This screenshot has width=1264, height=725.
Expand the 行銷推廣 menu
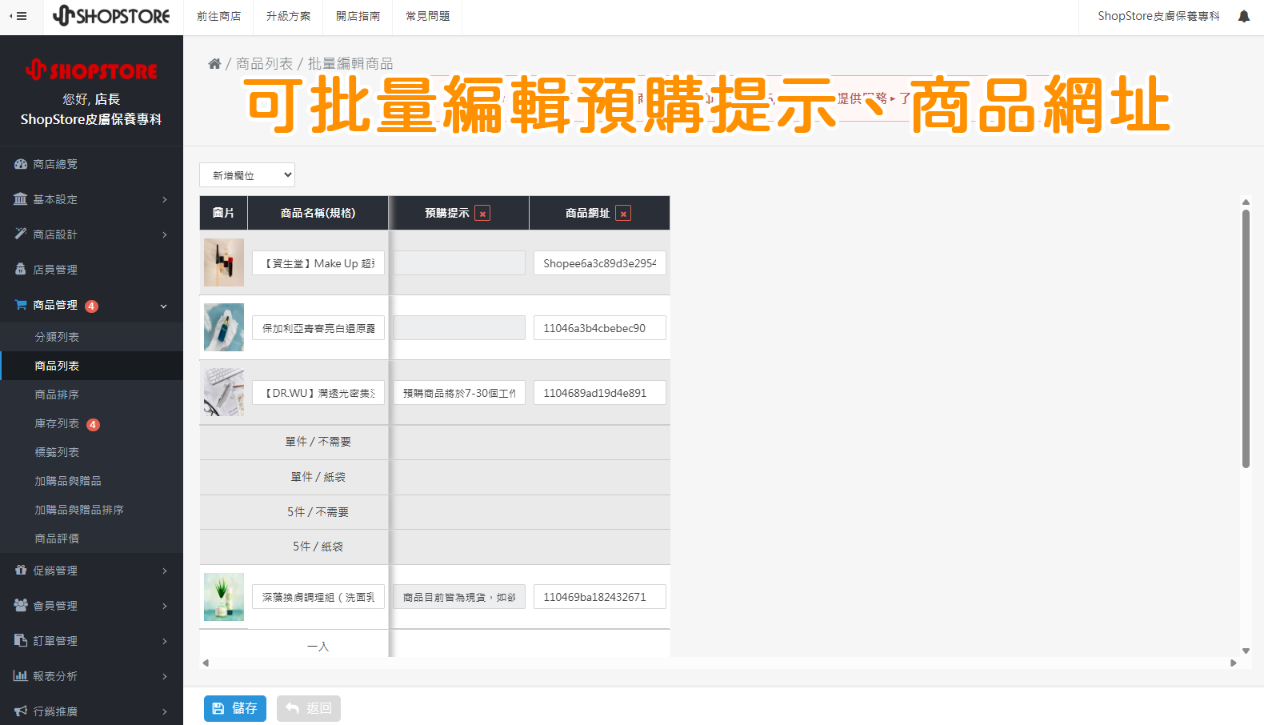pyautogui.click(x=91, y=711)
